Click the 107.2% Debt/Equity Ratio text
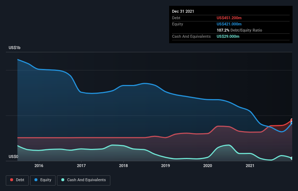 pyautogui.click(x=239, y=30)
